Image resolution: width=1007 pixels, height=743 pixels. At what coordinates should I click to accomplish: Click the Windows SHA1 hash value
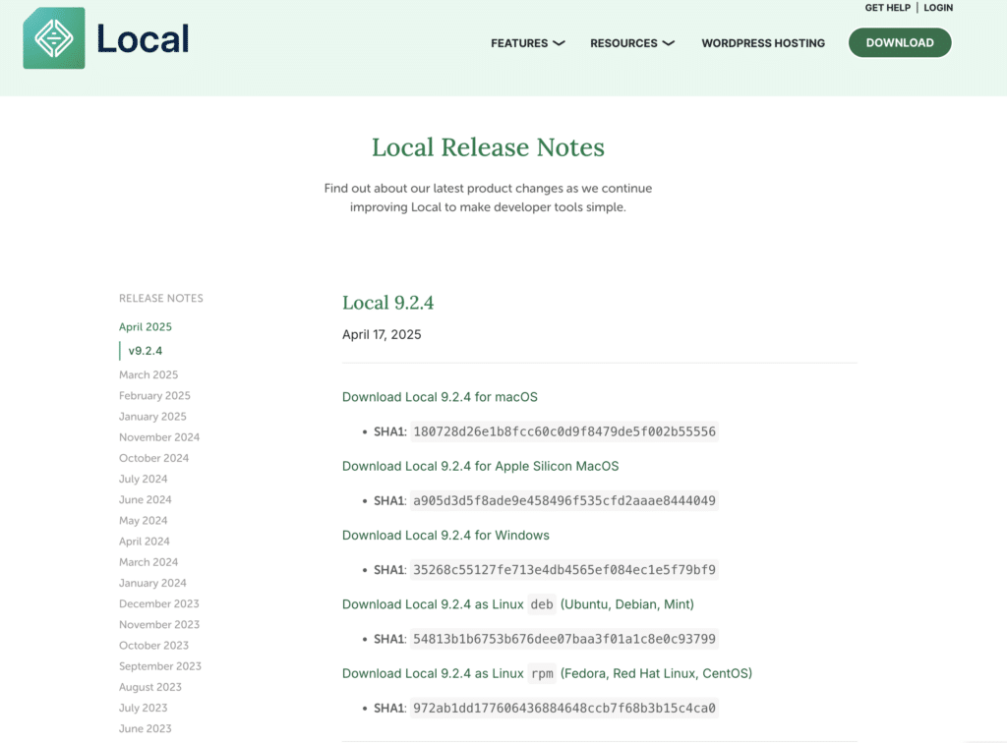[x=564, y=570]
